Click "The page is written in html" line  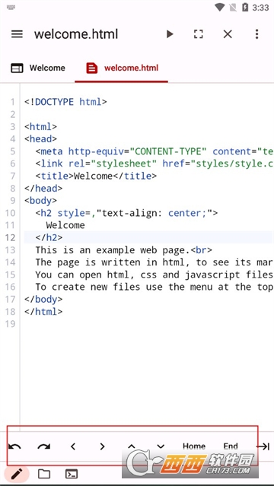[155, 262]
